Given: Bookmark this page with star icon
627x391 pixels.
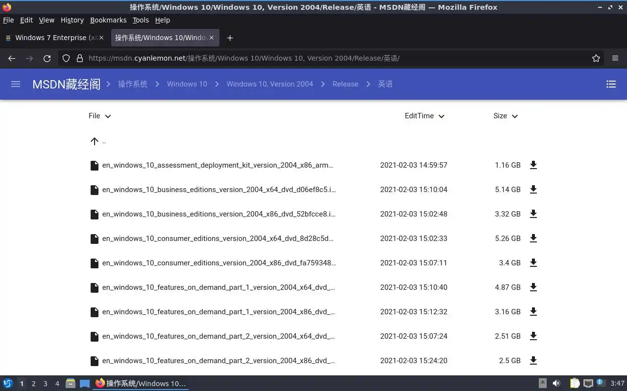Looking at the screenshot, I should pyautogui.click(x=596, y=58).
